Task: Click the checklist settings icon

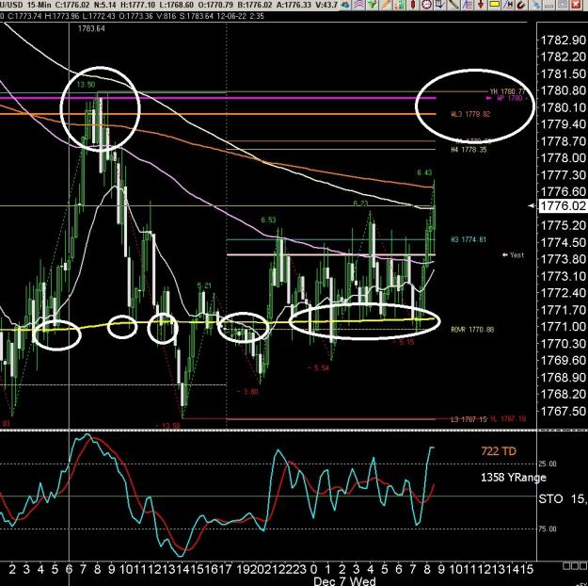Action: [x=439, y=5]
